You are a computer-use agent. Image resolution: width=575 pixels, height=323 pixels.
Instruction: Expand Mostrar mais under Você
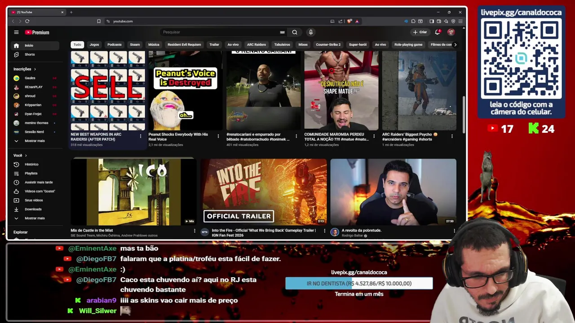click(x=35, y=218)
